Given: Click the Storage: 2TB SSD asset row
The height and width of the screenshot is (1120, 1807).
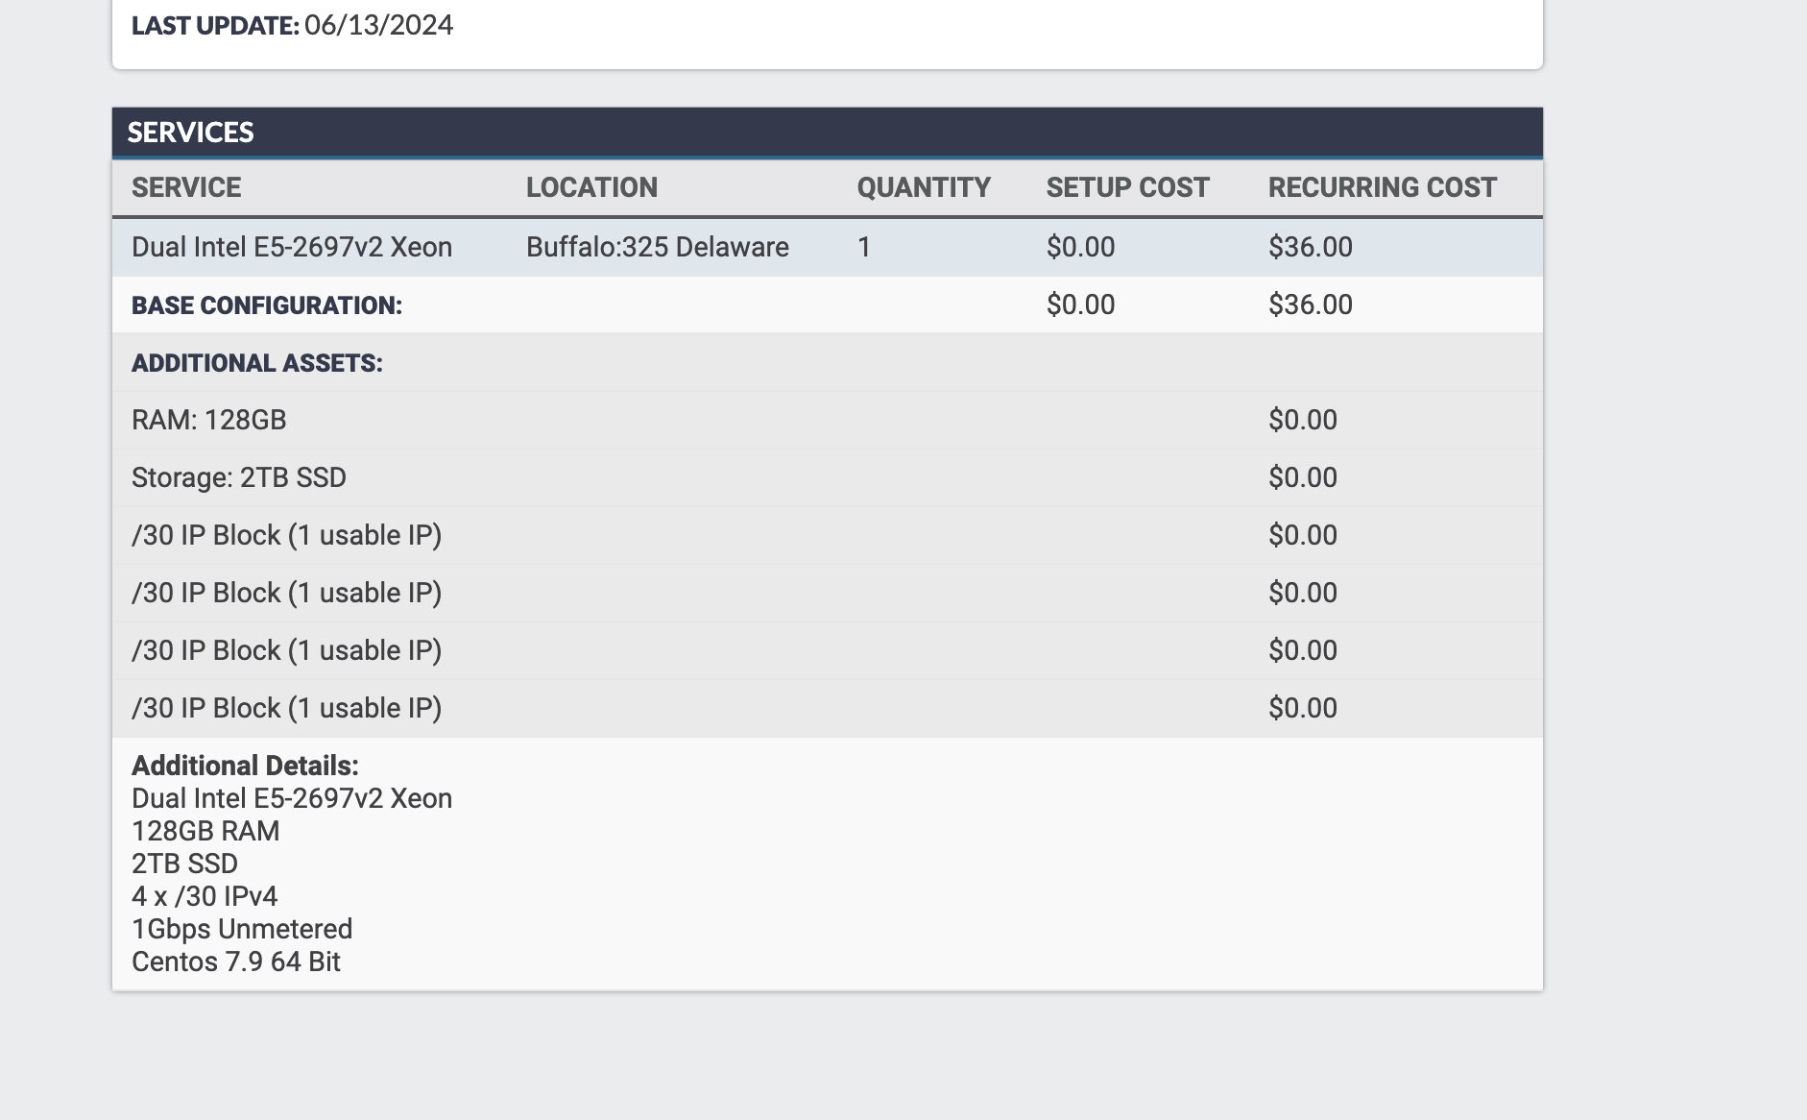Looking at the screenshot, I should [x=827, y=477].
